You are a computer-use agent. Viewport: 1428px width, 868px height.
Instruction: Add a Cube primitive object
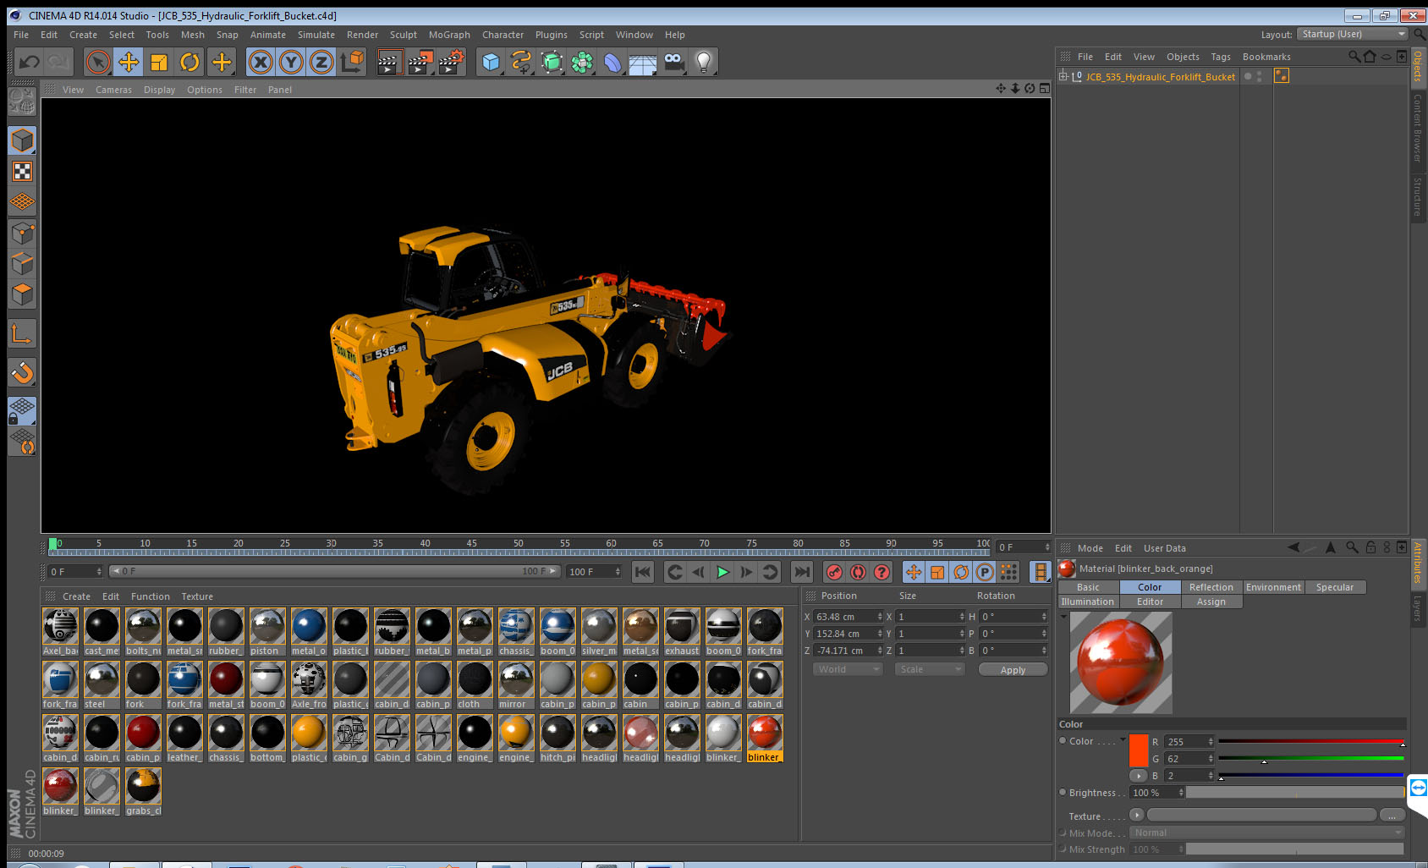[491, 62]
